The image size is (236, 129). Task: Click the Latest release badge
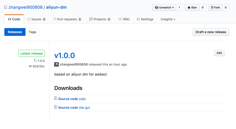click(x=32, y=53)
